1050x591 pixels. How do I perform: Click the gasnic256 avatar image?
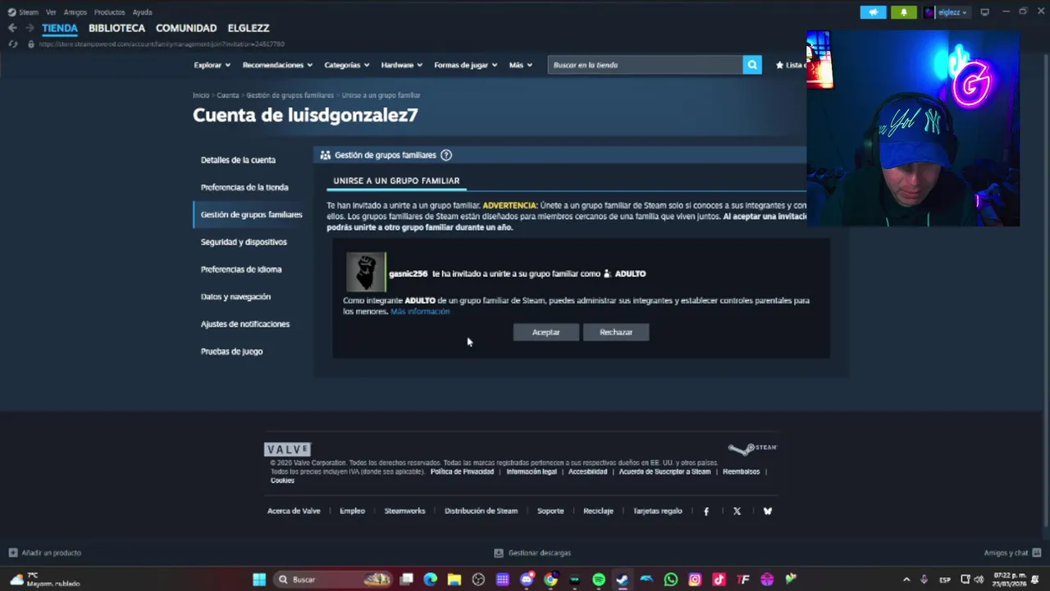tap(365, 273)
